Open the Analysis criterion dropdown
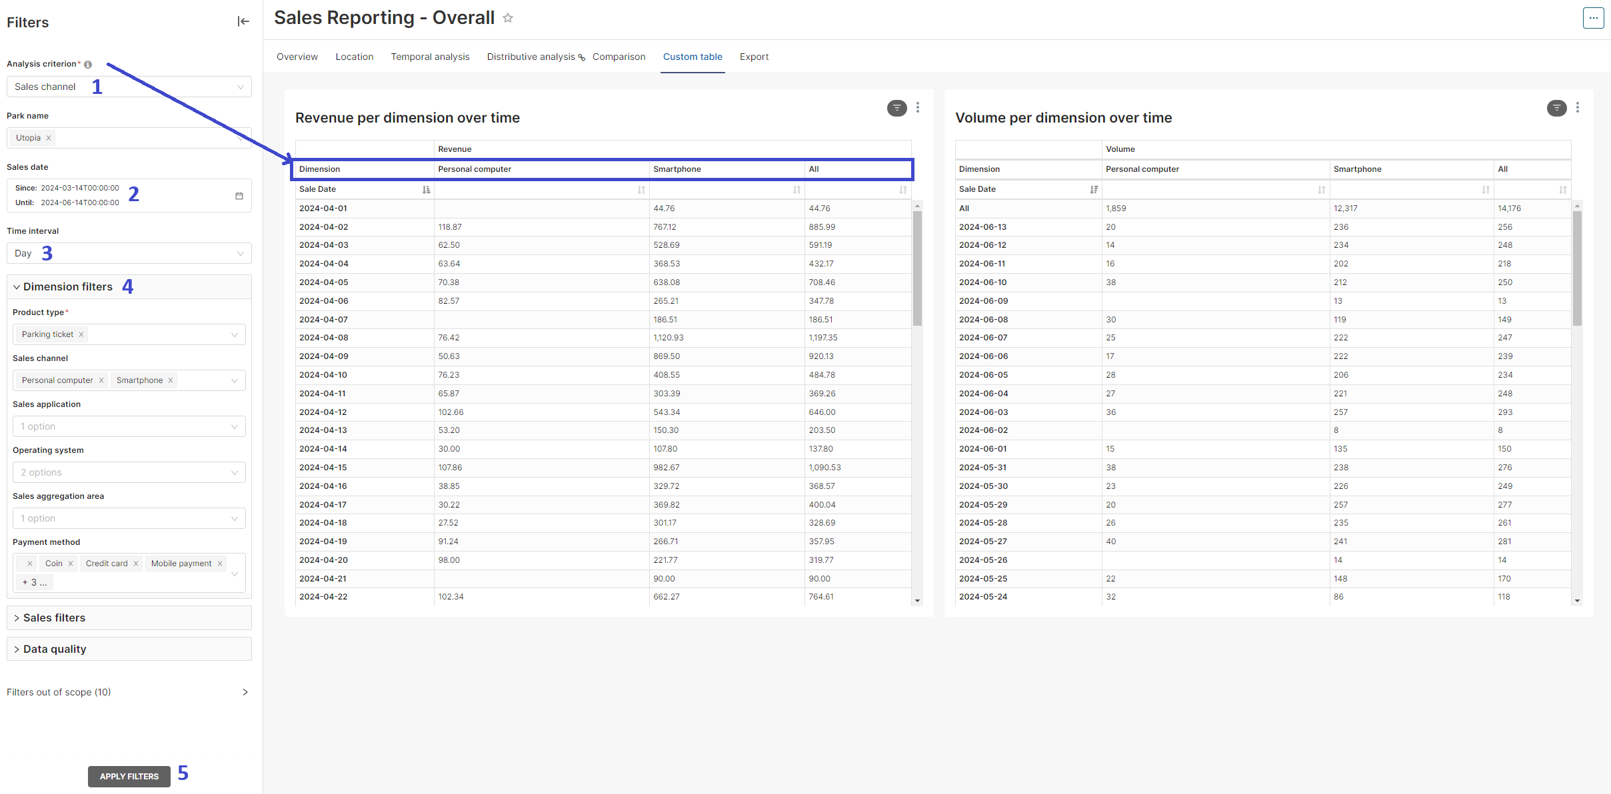The image size is (1611, 794). (x=129, y=87)
